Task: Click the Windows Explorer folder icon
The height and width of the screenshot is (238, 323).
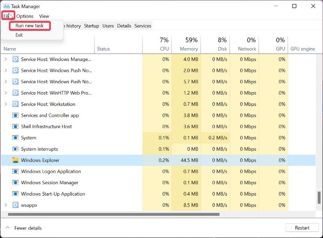Action: tap(15, 160)
